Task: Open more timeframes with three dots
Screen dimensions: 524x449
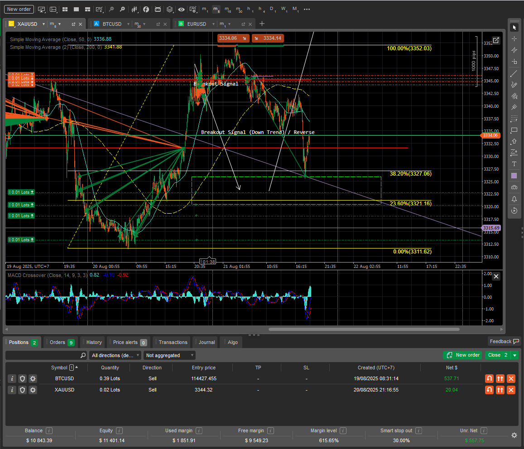Action: point(307,10)
